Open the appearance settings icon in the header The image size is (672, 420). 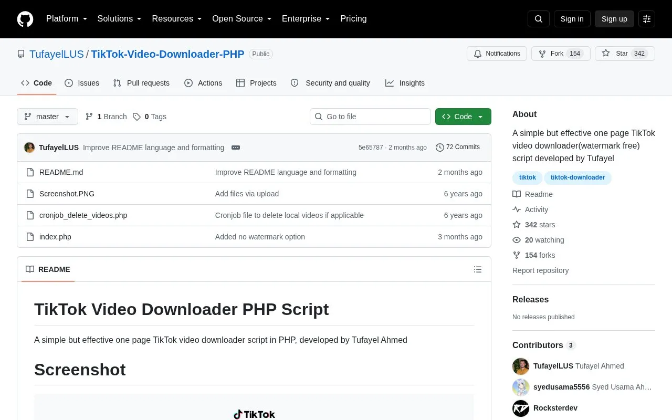pyautogui.click(x=647, y=19)
